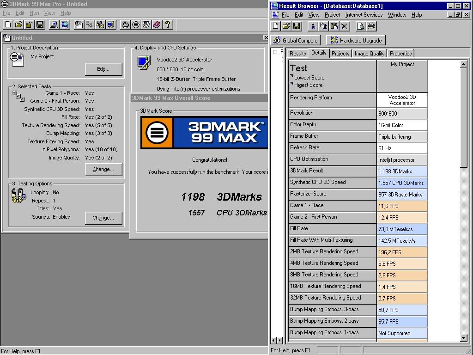Click the Frame Buffer Triple buffering cell
The image size is (473, 355).
(402, 137)
